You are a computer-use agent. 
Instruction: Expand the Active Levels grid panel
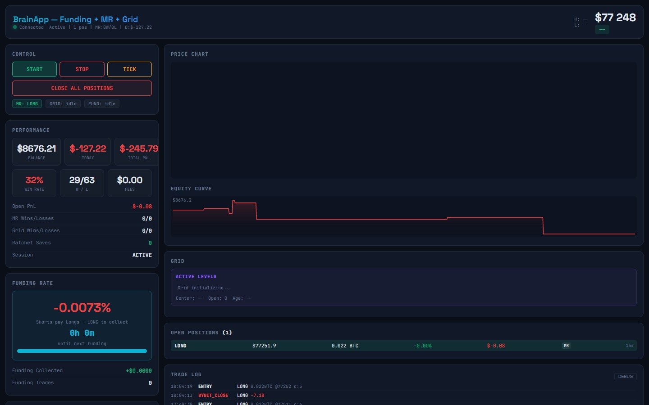point(403,287)
